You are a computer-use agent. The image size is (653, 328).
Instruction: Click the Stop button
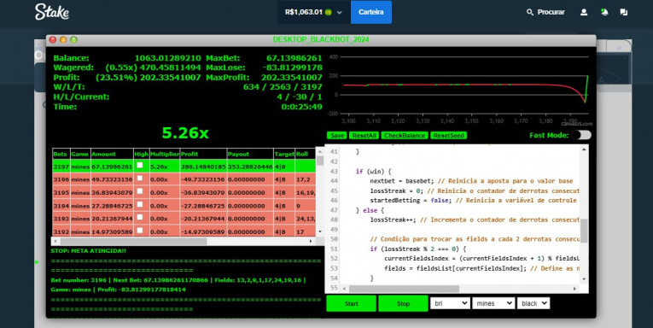pos(403,303)
